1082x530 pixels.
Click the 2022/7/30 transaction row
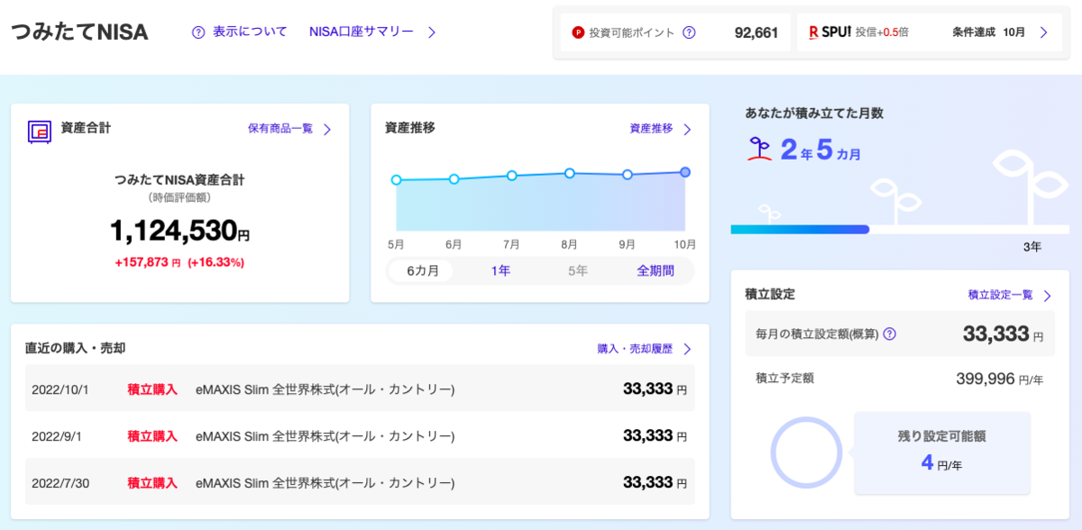(360, 482)
